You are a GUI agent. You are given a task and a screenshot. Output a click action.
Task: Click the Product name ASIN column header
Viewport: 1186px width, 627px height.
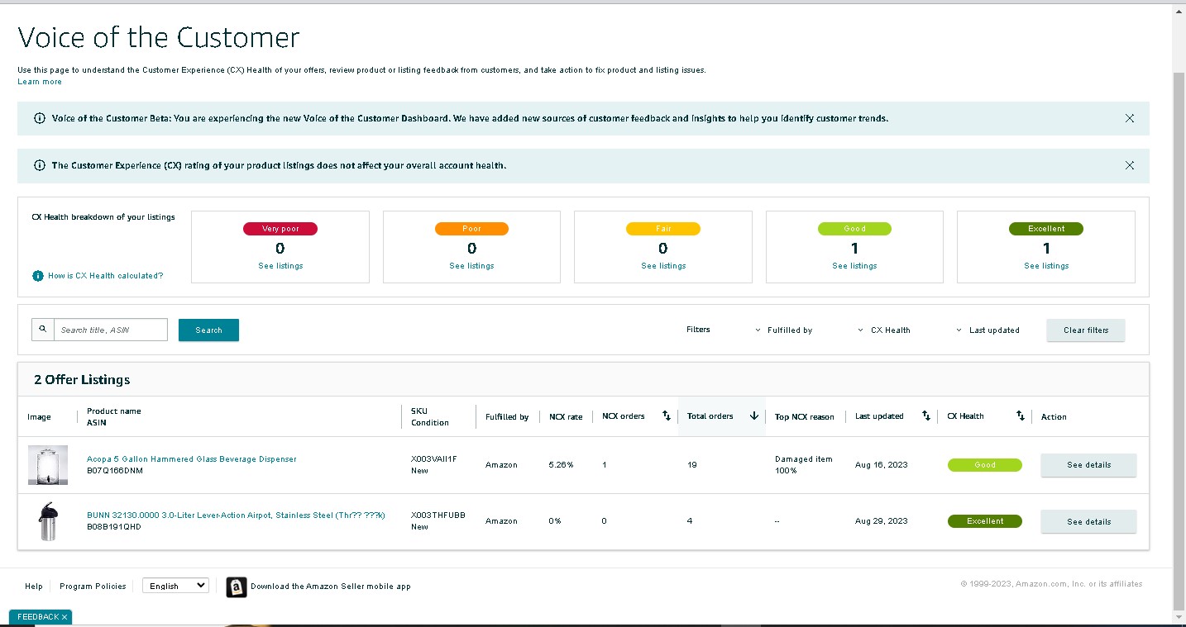(114, 417)
